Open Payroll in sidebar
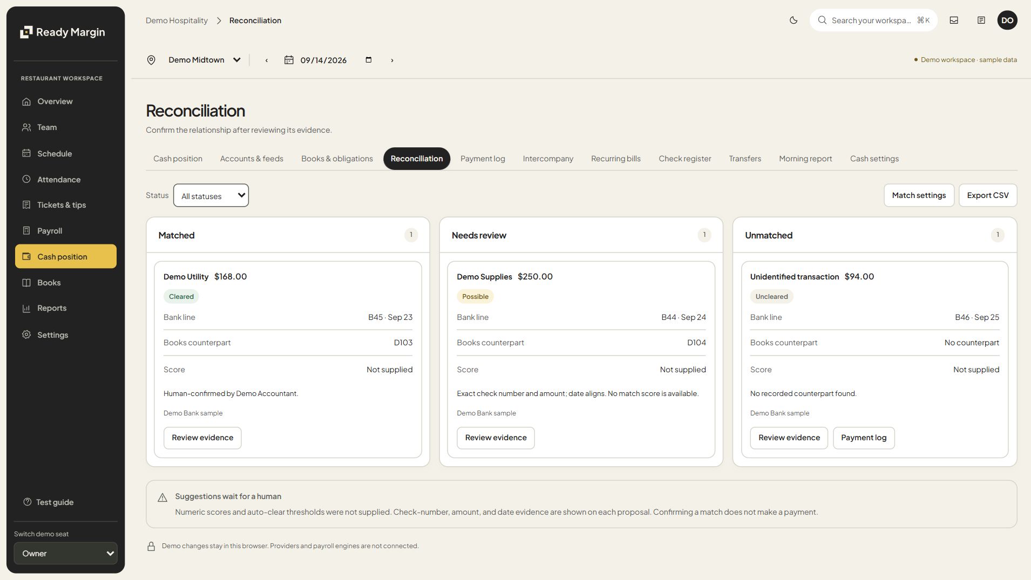This screenshot has height=580, width=1031. pos(66,231)
